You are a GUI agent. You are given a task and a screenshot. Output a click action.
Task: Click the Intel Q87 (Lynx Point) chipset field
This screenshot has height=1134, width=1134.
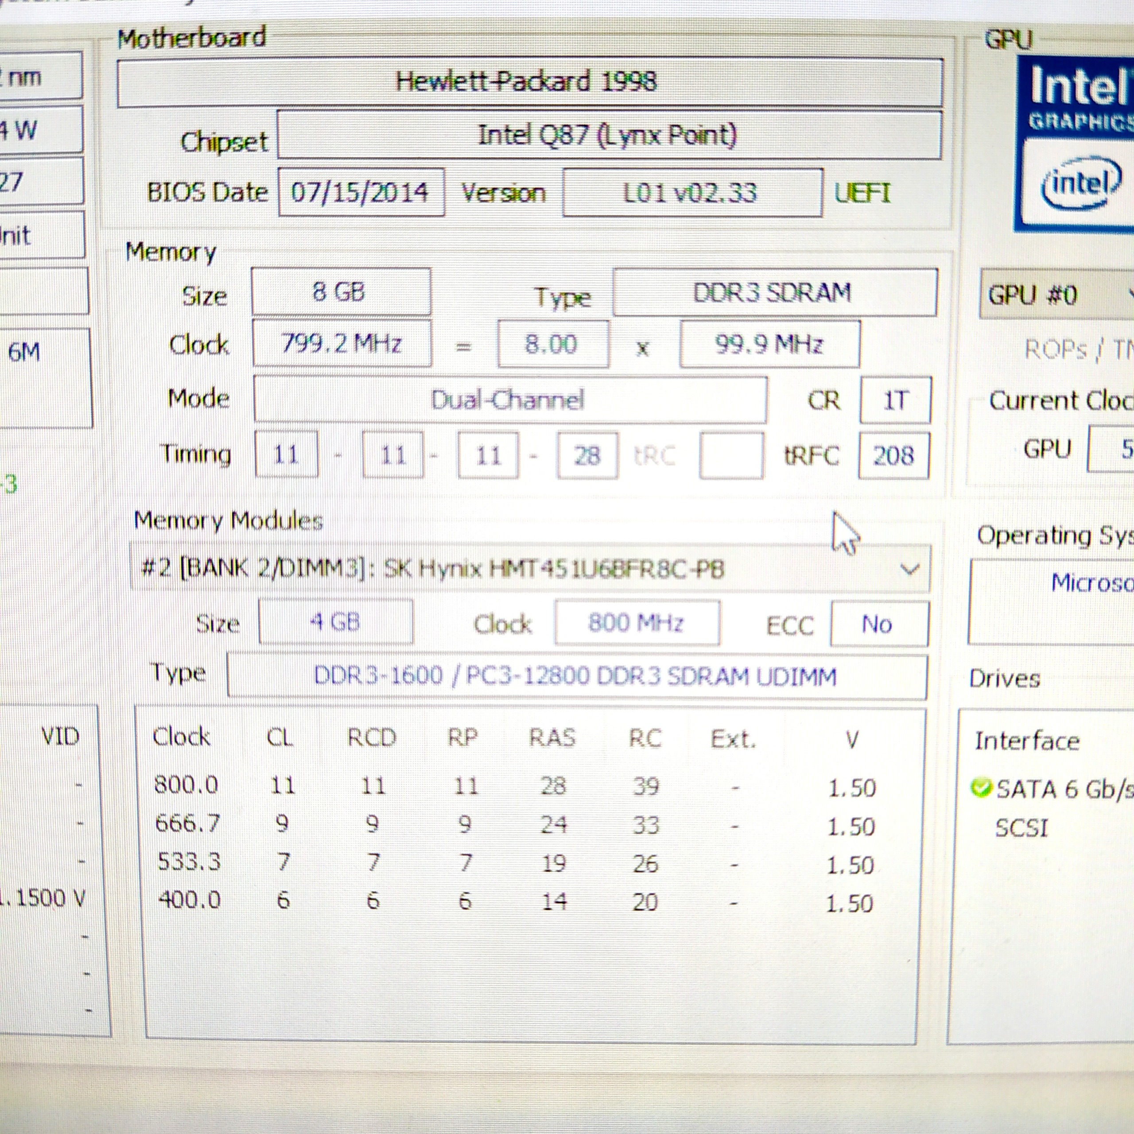(x=609, y=135)
